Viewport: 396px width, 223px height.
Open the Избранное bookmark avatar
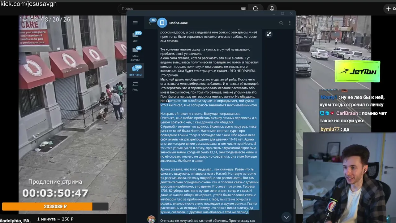point(162,23)
